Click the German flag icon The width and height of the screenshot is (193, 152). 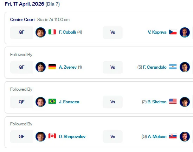coord(52,67)
